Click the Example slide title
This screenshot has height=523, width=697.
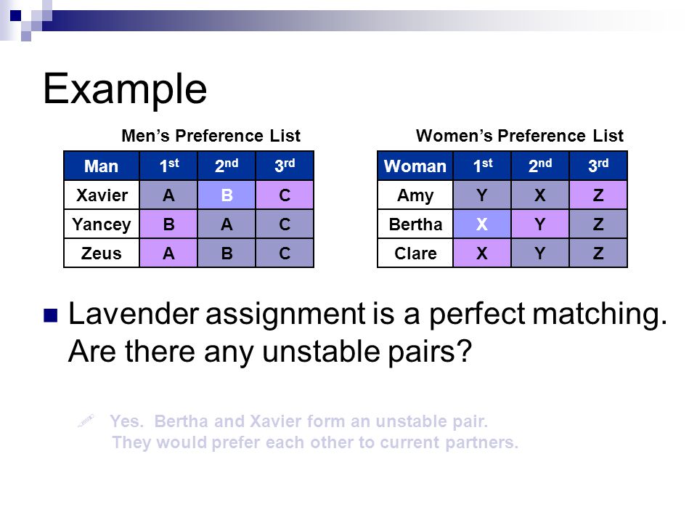tap(125, 89)
